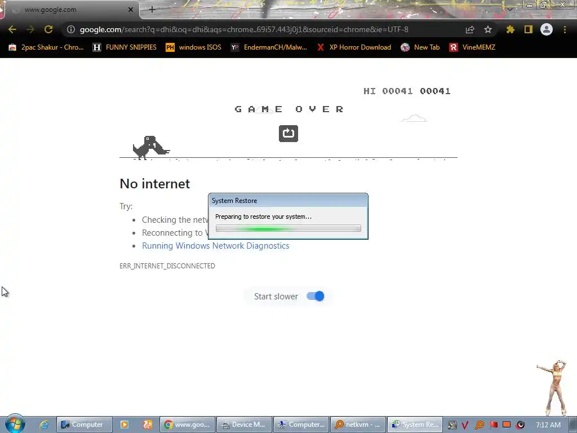Open the side panel icon
This screenshot has width=577, height=433.
529,29
